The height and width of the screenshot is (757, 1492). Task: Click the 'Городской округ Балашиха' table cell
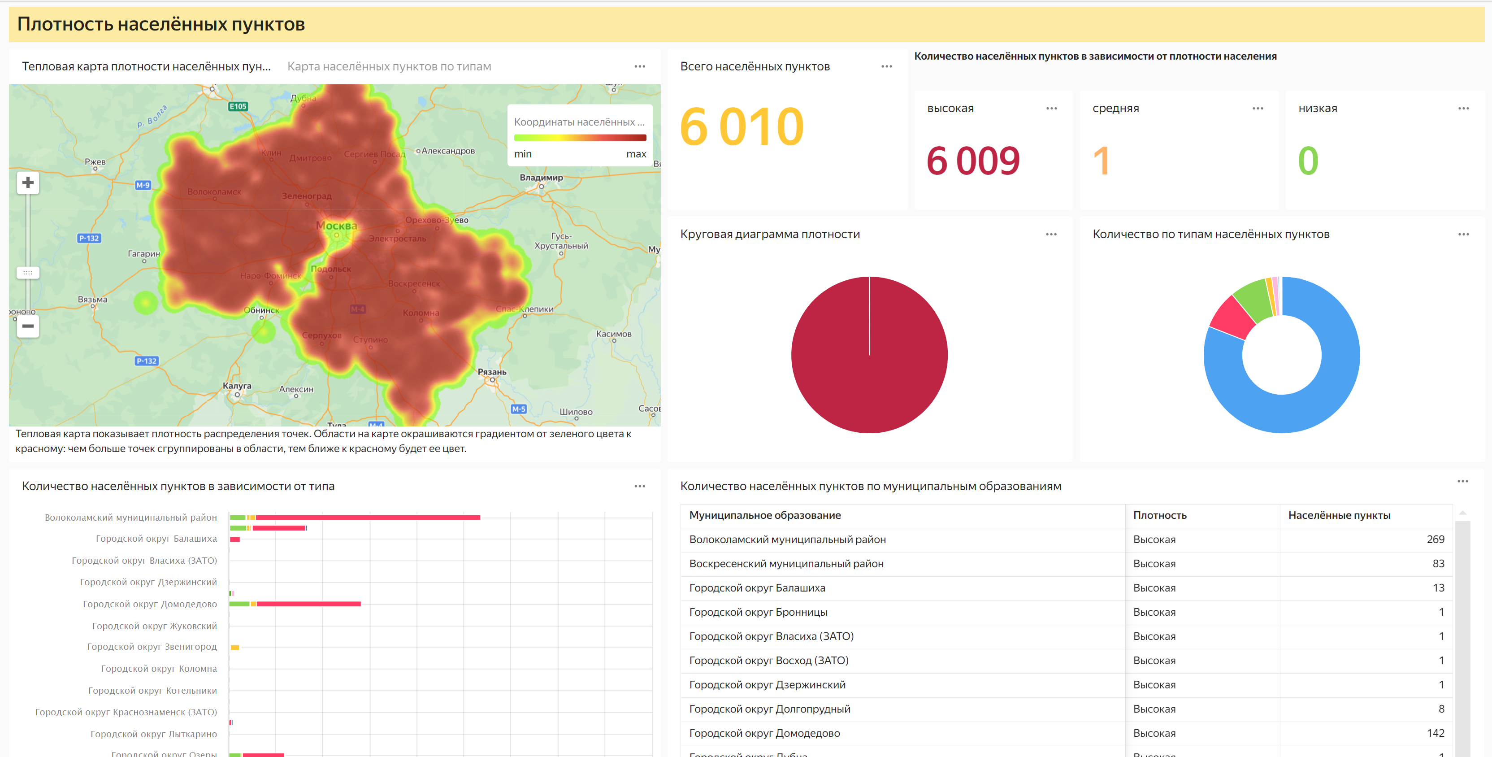903,588
